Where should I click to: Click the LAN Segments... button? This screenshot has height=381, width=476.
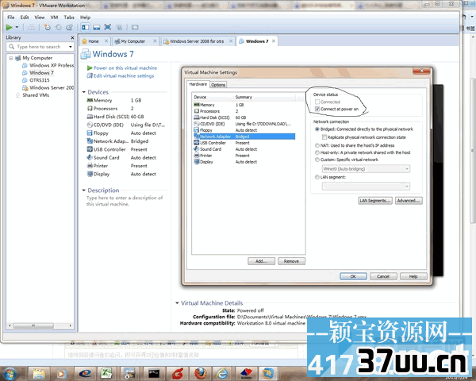point(375,201)
